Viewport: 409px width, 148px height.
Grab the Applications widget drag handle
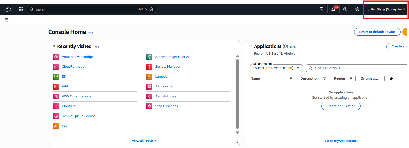point(250,47)
